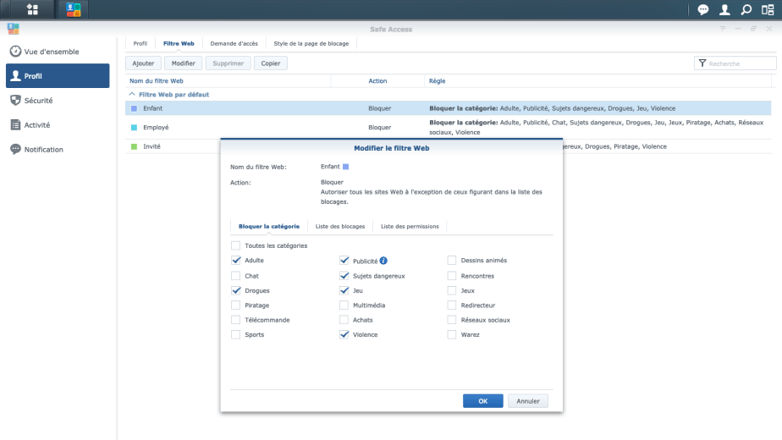Viewport: 782px width, 440px height.
Task: Enable the Toutes les catégories checkbox
Action: pyautogui.click(x=235, y=245)
